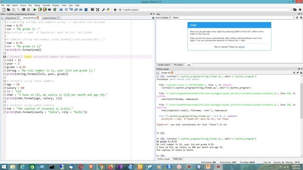Open Preferences with the wrench icon

(x=103, y=9)
